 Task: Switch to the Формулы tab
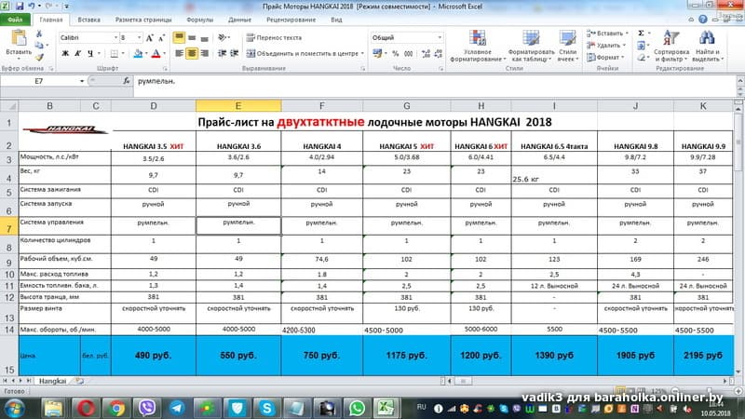[200, 20]
